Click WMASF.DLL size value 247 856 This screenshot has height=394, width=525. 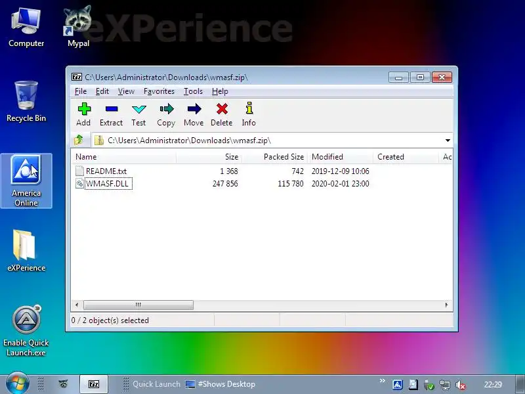(x=225, y=184)
